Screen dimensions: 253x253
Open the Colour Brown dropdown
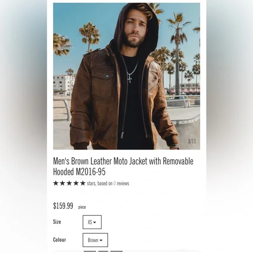coord(96,240)
